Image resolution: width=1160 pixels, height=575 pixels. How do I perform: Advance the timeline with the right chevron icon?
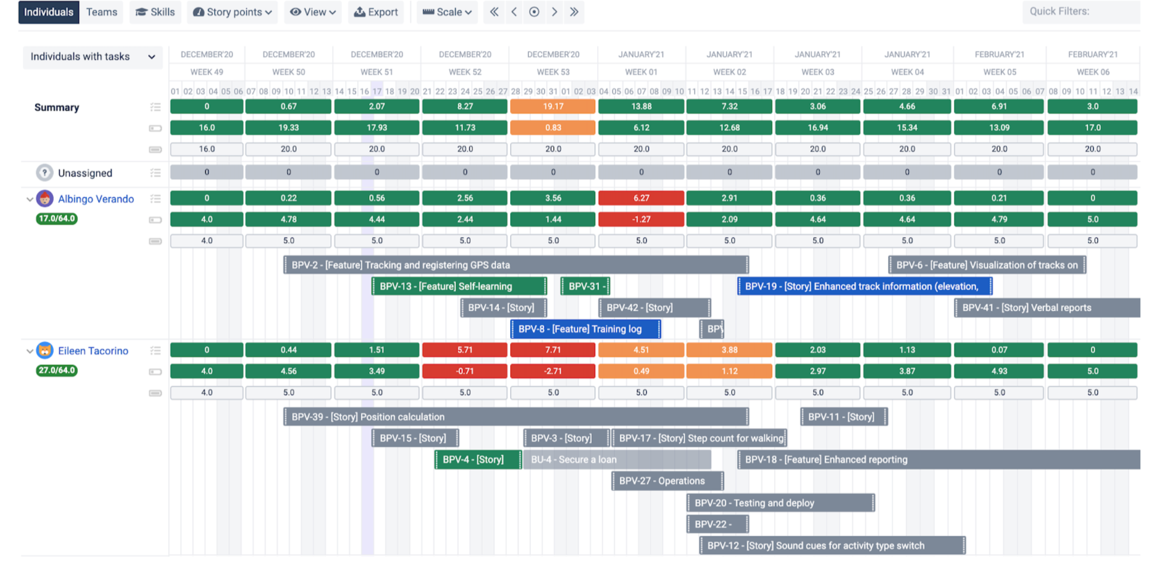pos(554,12)
